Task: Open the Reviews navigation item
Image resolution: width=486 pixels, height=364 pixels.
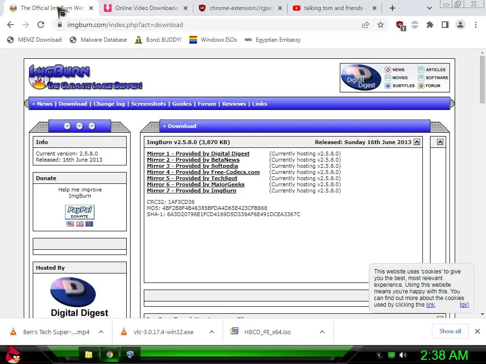Action: (x=234, y=104)
